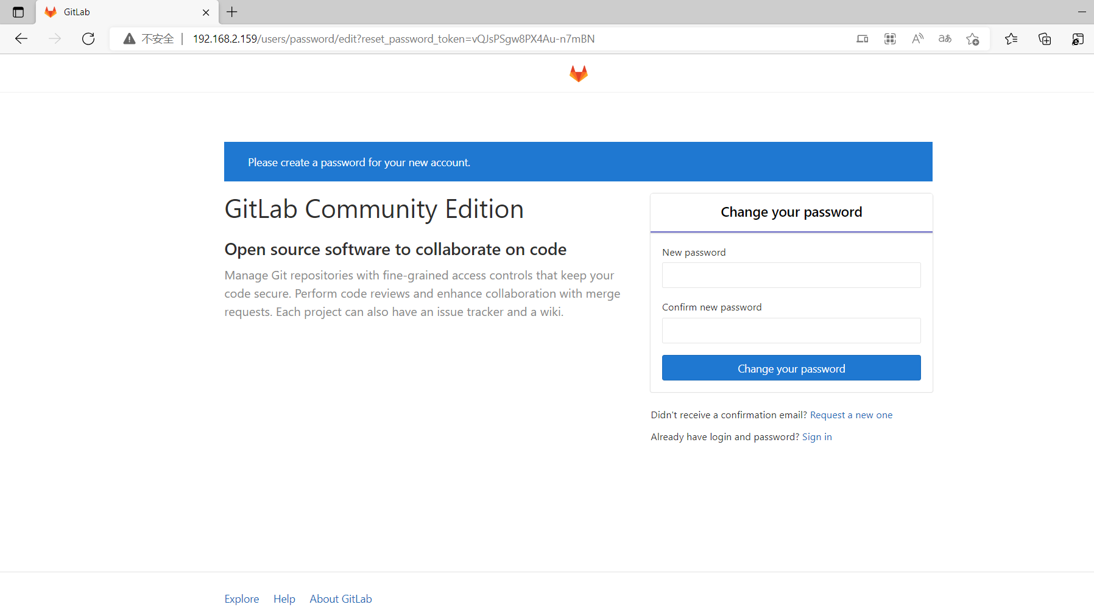The width and height of the screenshot is (1094, 610).
Task: Focus the Confirm new password field
Action: [x=791, y=331]
